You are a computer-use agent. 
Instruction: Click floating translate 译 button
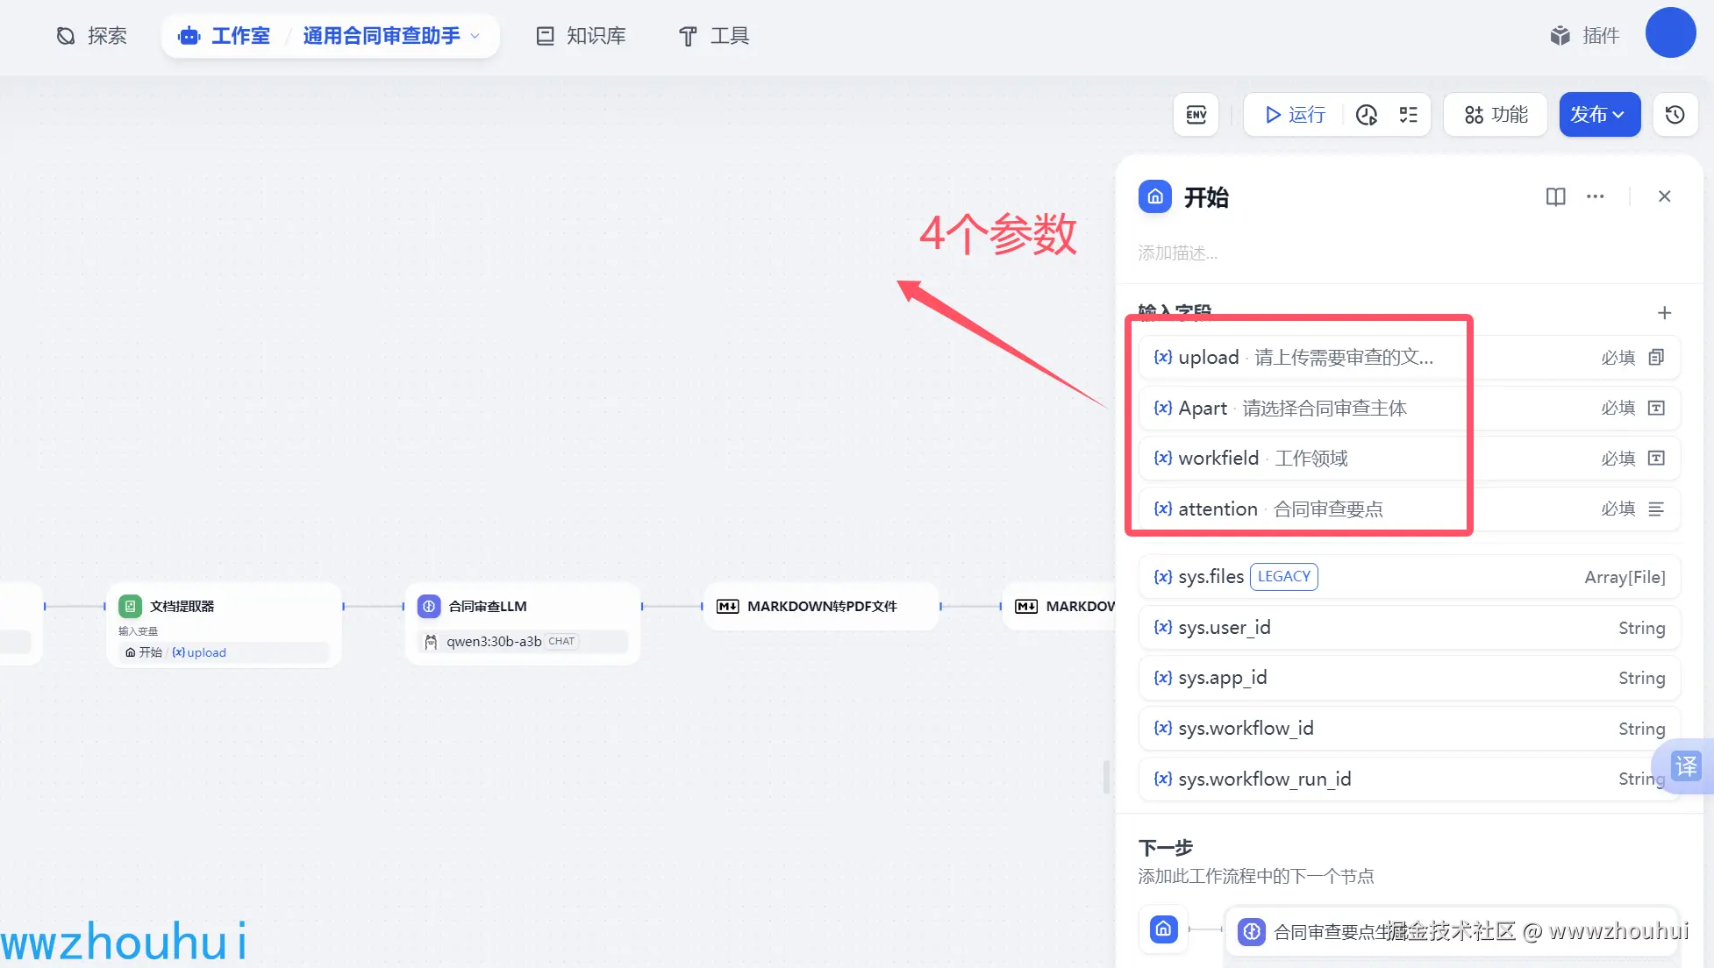coord(1686,766)
